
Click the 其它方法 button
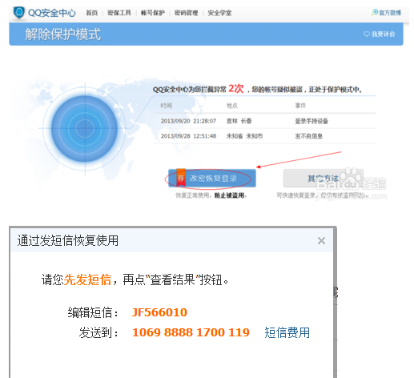tap(324, 178)
